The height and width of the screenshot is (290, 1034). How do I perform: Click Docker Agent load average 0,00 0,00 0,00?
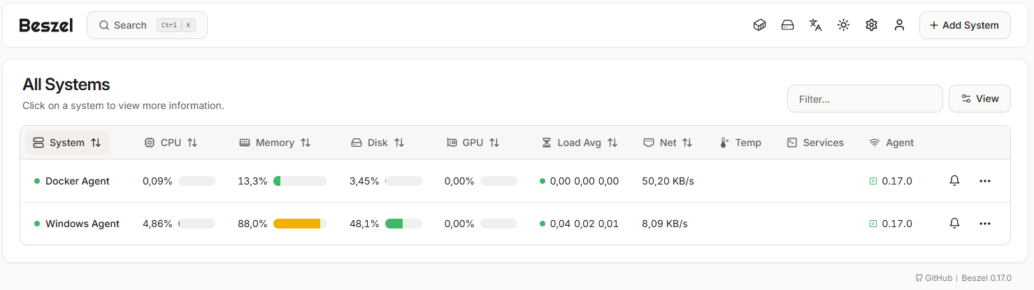click(584, 181)
